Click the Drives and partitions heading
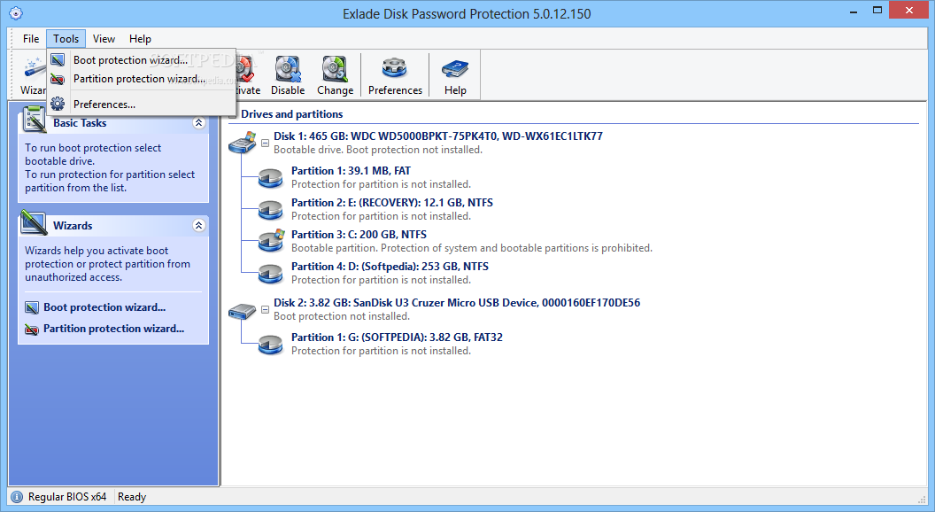This screenshot has height=512, width=935. pos(291,114)
